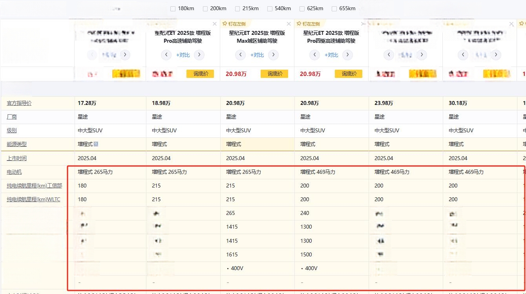Click 中大型SUV in the 18.98万 column
Viewport: 526px width, 294px height.
[x=164, y=130]
